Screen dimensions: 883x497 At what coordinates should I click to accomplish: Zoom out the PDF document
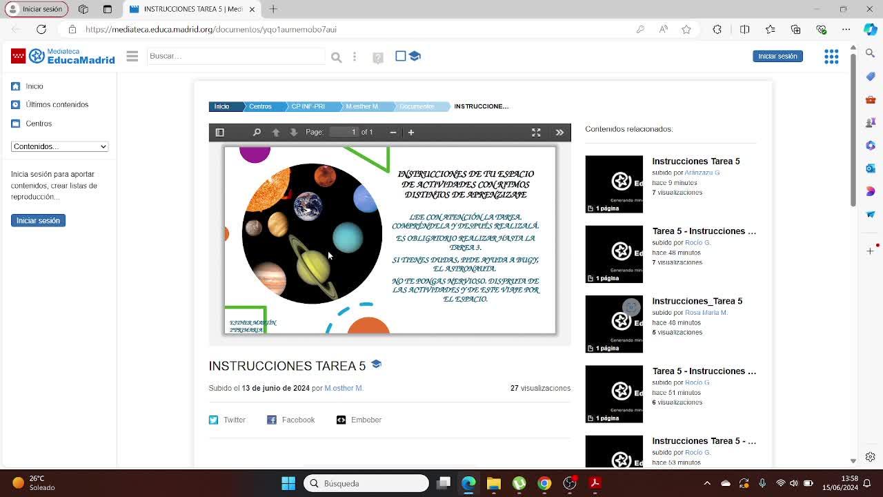(x=393, y=133)
